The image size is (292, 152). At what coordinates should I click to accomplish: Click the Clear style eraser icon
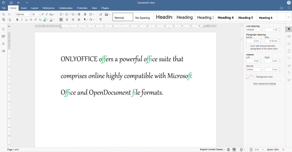[101, 14]
